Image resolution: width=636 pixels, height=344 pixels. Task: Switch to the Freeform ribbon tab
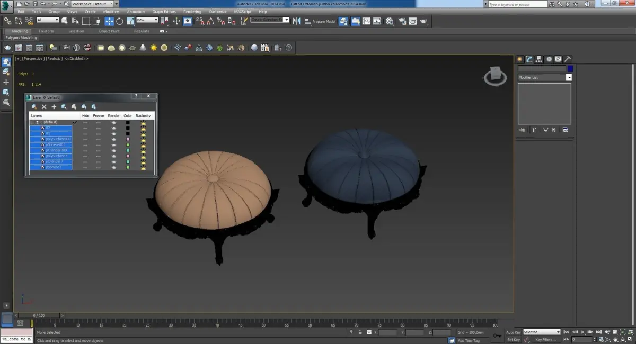point(46,31)
